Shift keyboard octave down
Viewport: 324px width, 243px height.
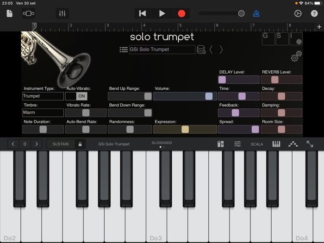coord(13,144)
